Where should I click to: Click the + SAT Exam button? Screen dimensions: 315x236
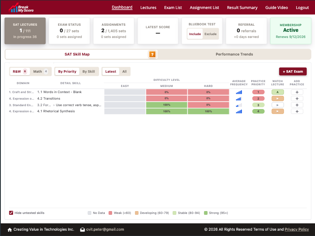point(292,71)
